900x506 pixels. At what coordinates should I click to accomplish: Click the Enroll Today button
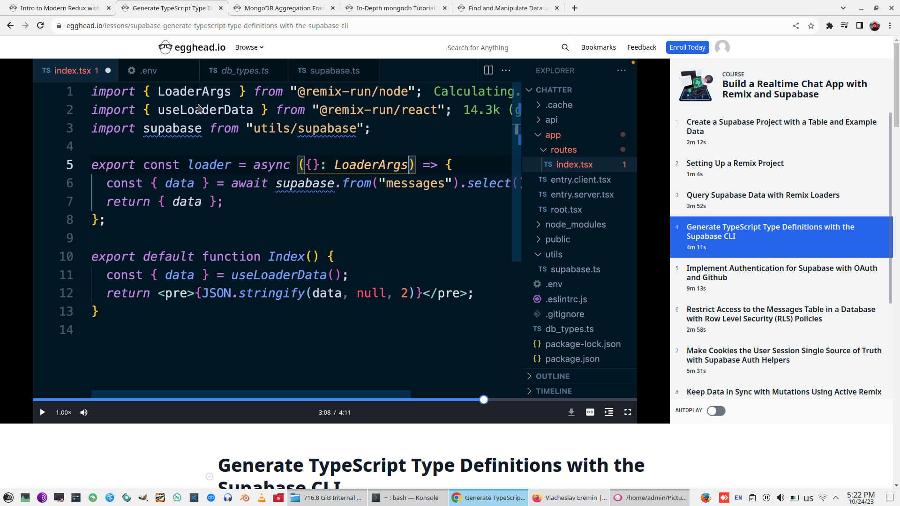pos(687,47)
